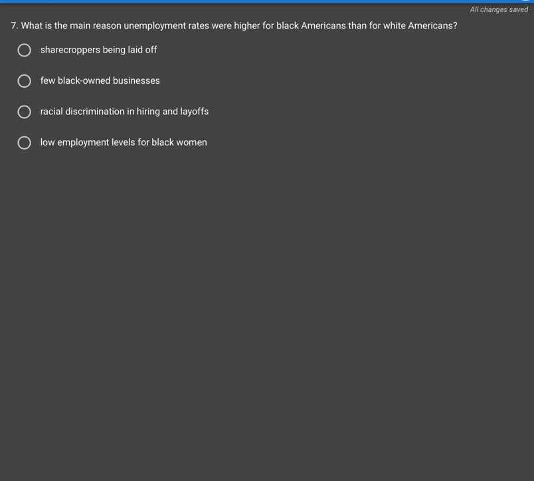Click the 'low employment levels for black women' text
Viewport: 534px width, 481px height.
[x=124, y=142]
